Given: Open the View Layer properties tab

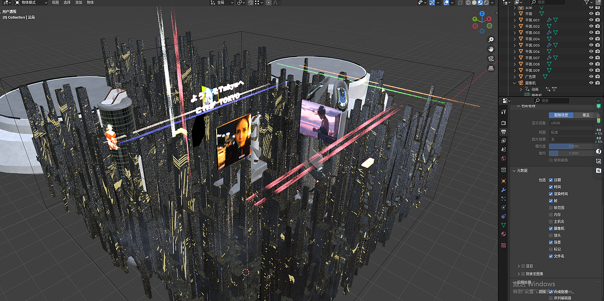Looking at the screenshot, I should pos(503,141).
